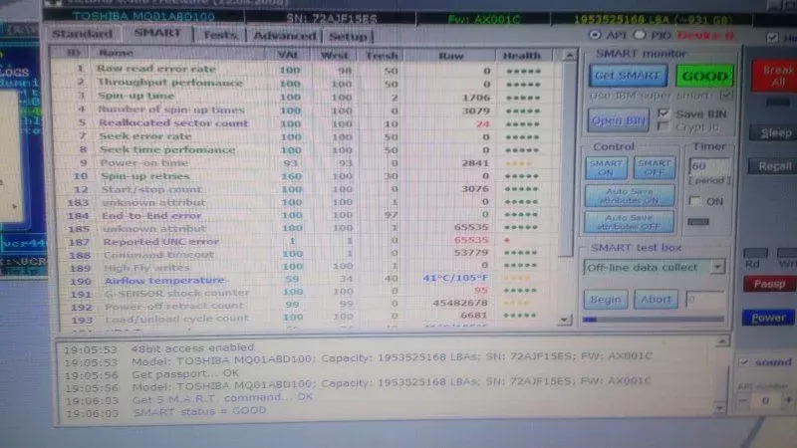Select the Spin-up time row
797x448 pixels.
click(305, 97)
